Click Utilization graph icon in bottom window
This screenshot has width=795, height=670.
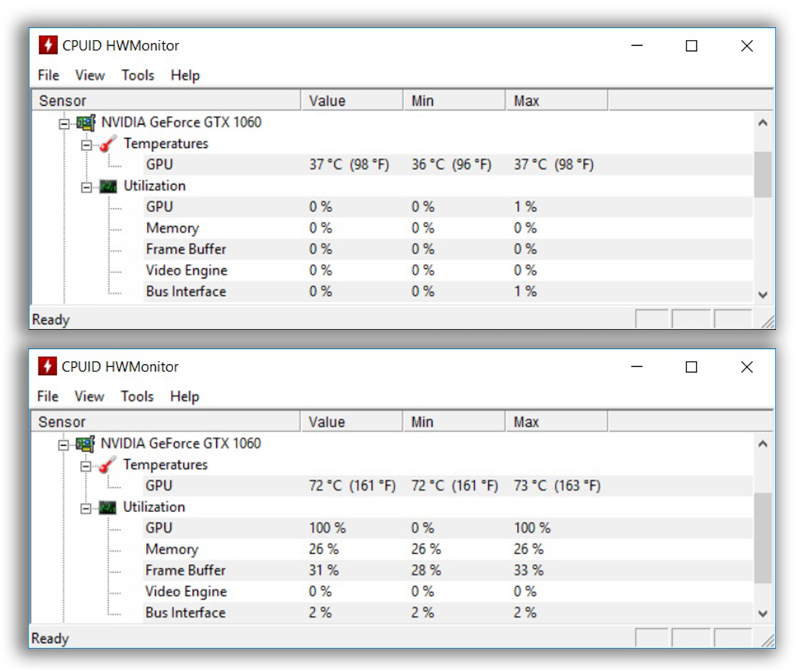(x=108, y=508)
